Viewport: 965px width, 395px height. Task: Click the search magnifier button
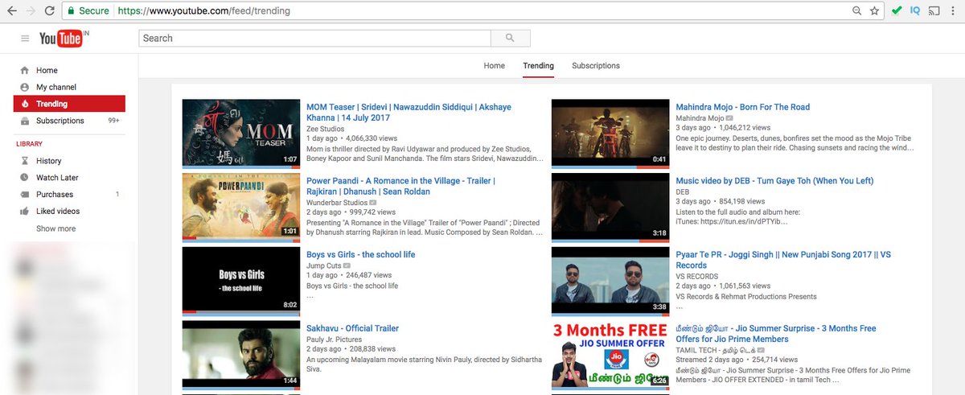511,38
